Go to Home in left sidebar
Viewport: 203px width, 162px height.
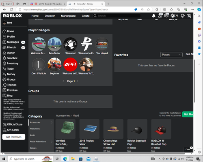(x=9, y=31)
